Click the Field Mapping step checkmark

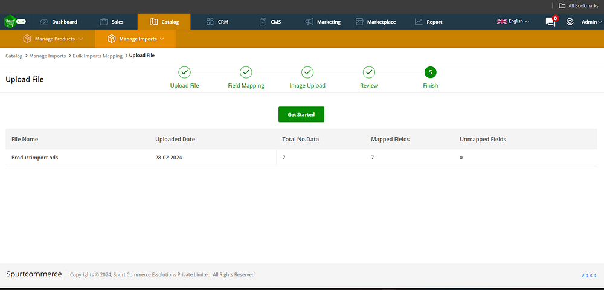246,72
